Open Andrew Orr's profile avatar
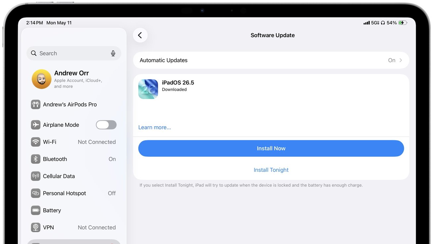The height and width of the screenshot is (244, 434). click(x=41, y=79)
